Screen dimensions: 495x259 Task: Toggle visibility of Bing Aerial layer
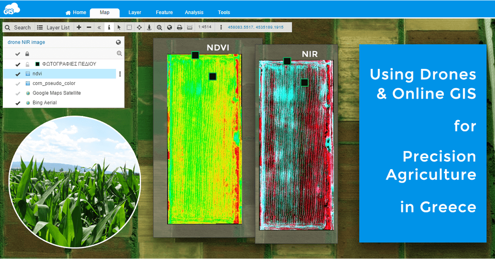[x=18, y=103]
